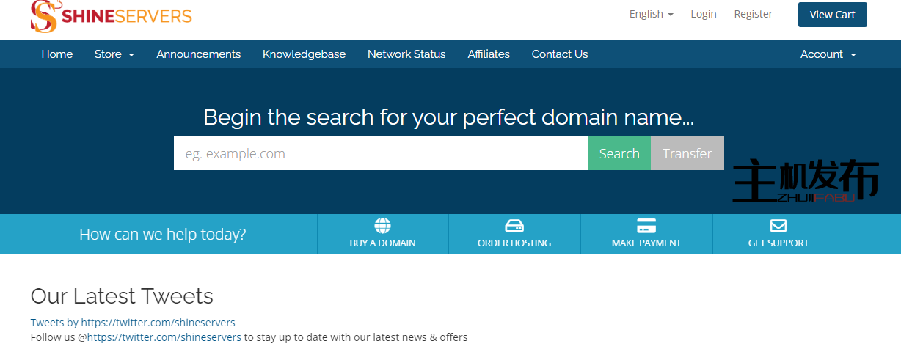Click the server drive icon for Order Hosting
Screen dimensions: 901x360
(514, 226)
